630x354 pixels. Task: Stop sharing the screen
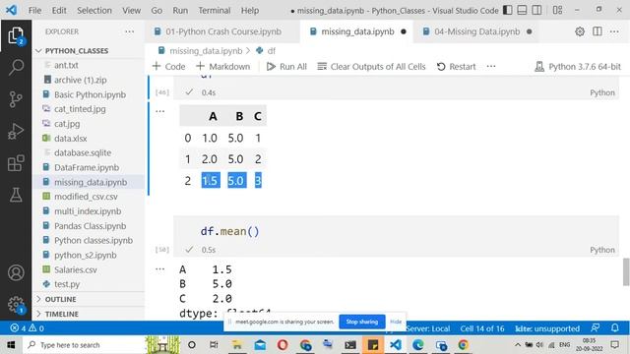[362, 322]
